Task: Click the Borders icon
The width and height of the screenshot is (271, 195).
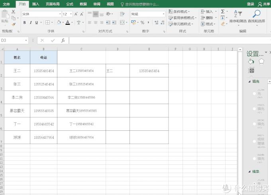Action: (x=47, y=22)
